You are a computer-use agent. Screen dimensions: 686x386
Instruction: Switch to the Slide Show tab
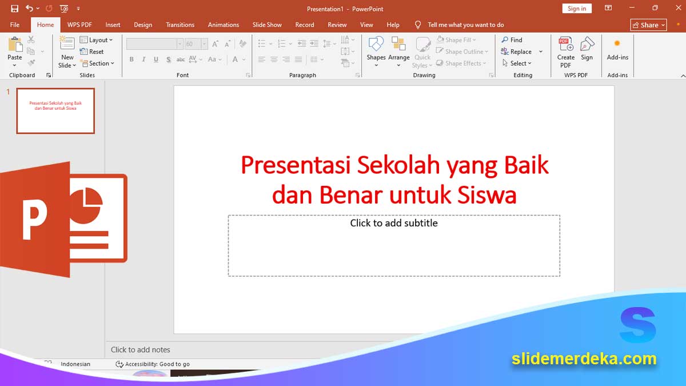coord(267,25)
